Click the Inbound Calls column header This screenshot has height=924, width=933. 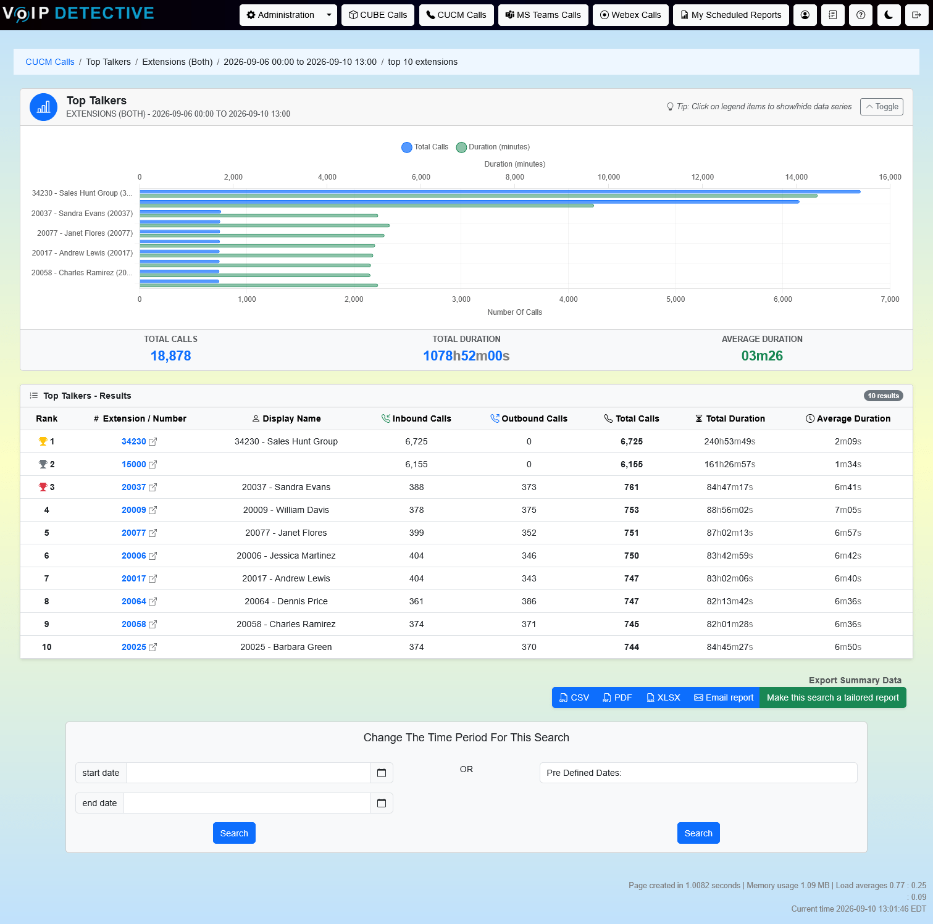pyautogui.click(x=416, y=418)
